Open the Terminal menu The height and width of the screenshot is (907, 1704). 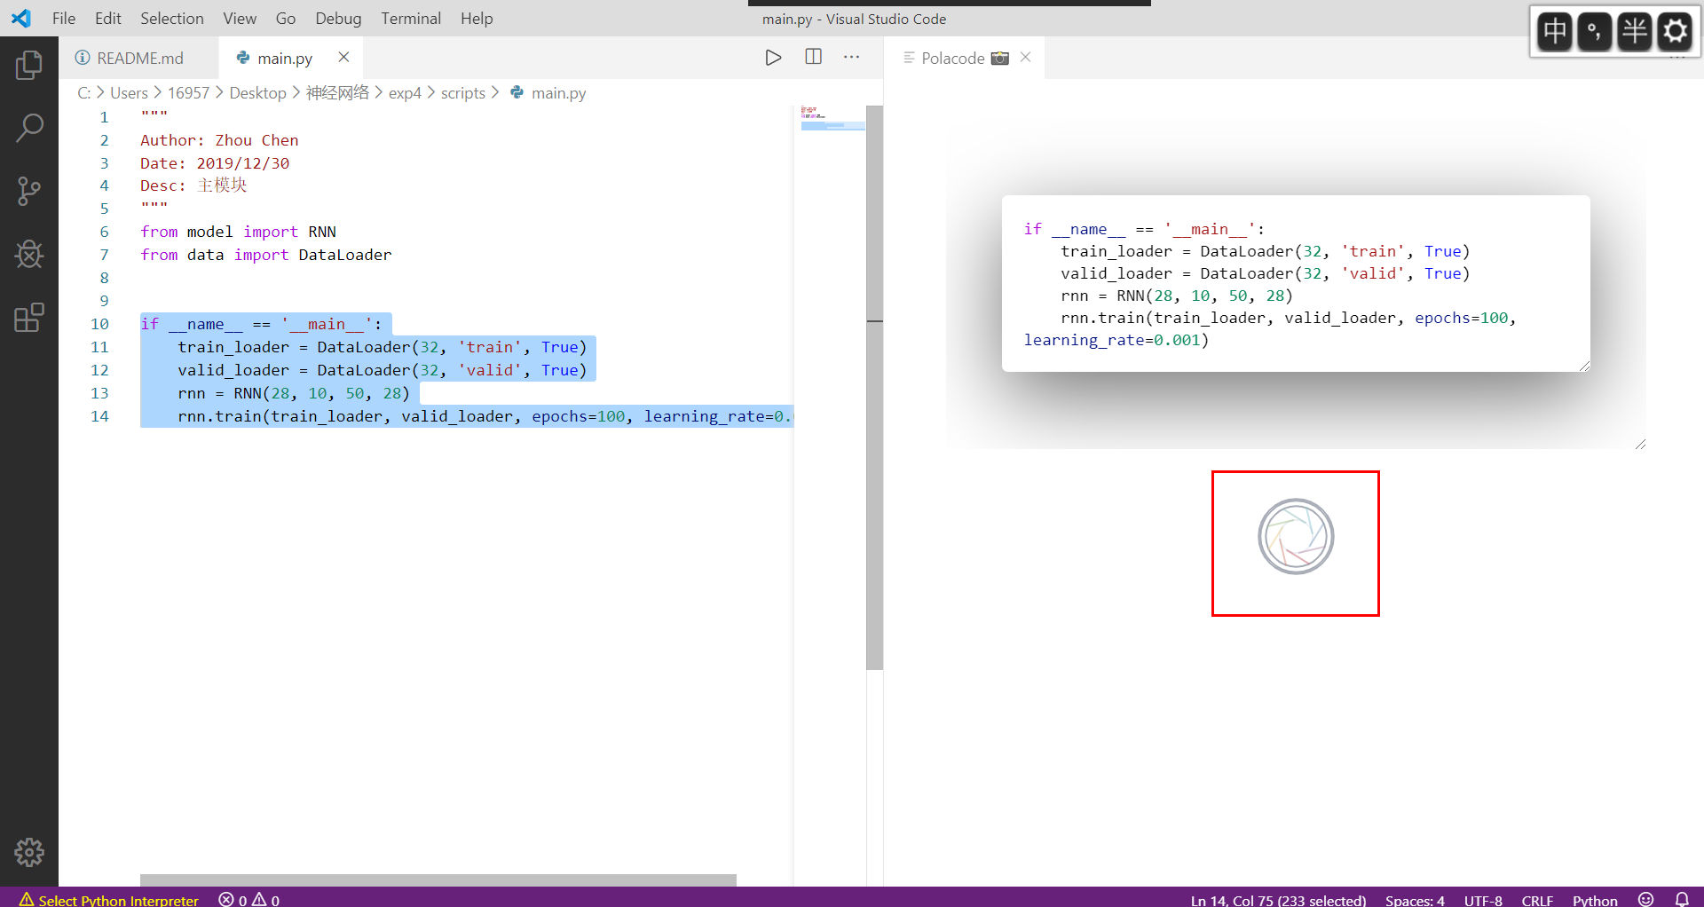[x=411, y=19]
